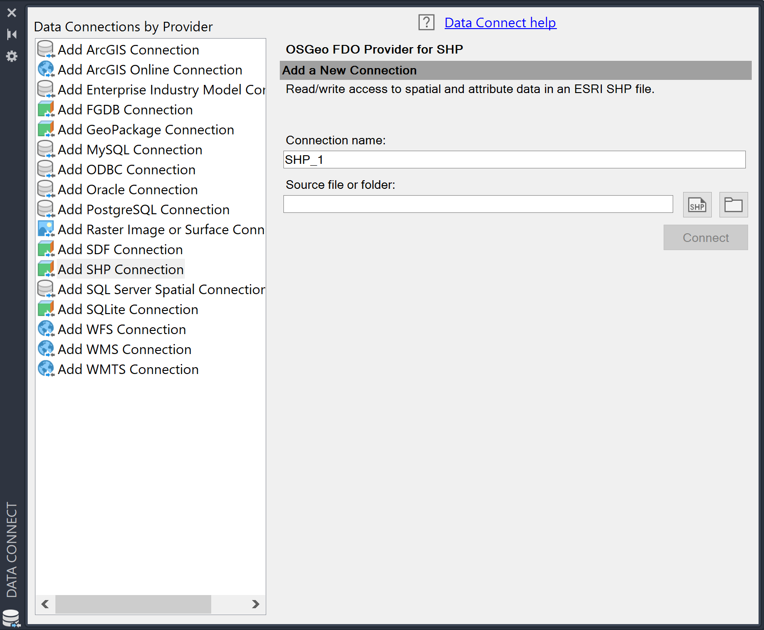Click the settings gear in the left sidebar
The height and width of the screenshot is (630, 764).
point(11,56)
